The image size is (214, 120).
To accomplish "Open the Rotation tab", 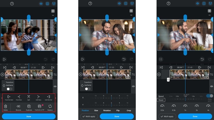I will pos(107,110).
